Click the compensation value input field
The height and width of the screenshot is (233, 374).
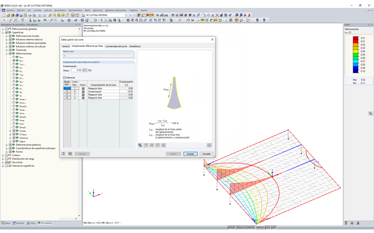click(x=76, y=70)
